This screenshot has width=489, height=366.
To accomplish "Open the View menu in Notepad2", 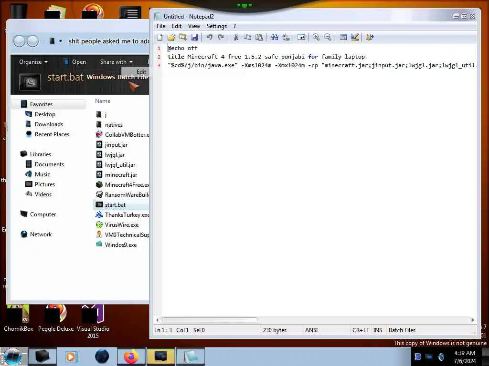I will click(x=194, y=26).
